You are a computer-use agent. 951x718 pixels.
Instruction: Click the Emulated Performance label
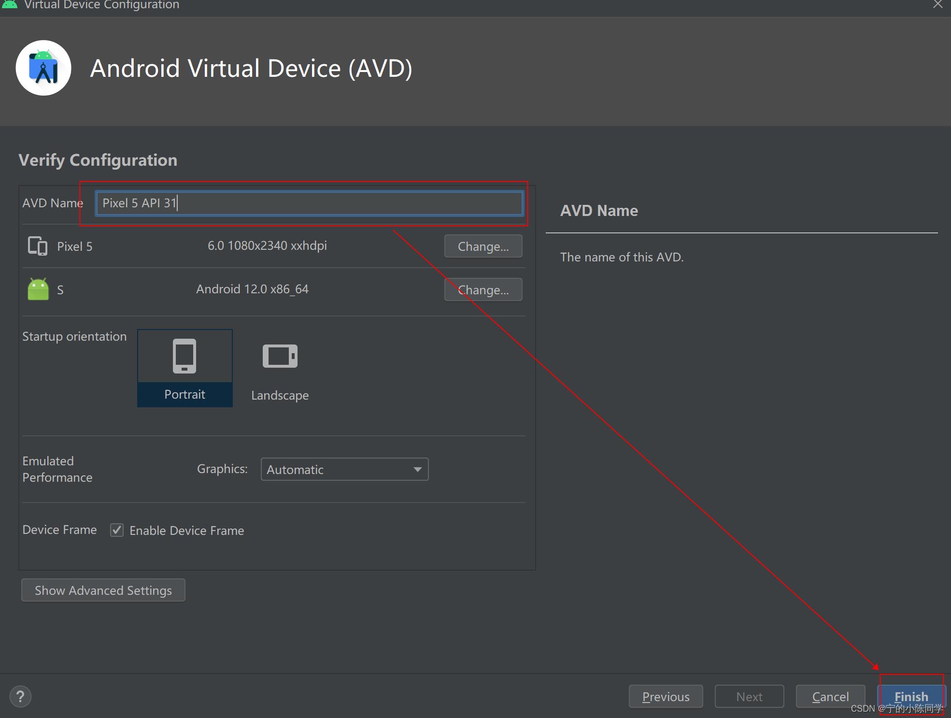pyautogui.click(x=57, y=469)
